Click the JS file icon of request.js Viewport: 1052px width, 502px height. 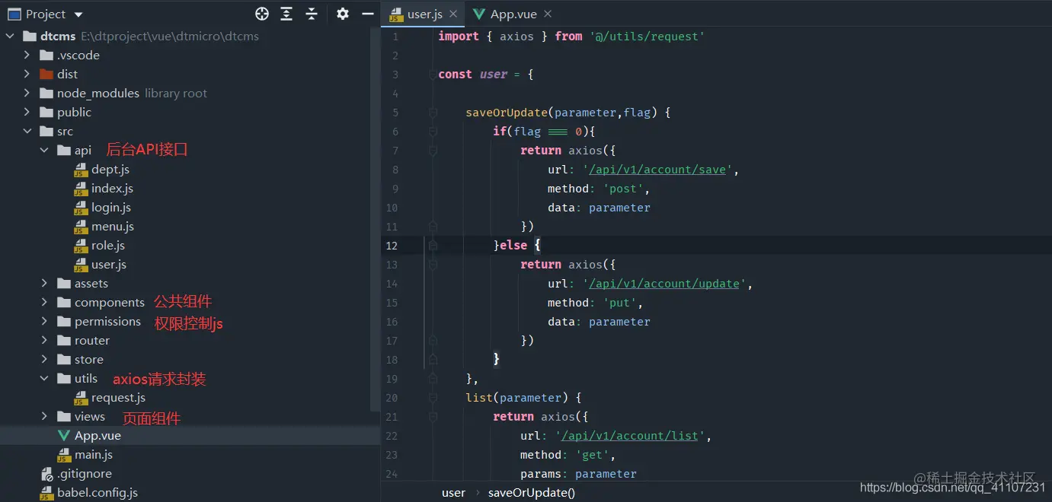[x=82, y=398]
